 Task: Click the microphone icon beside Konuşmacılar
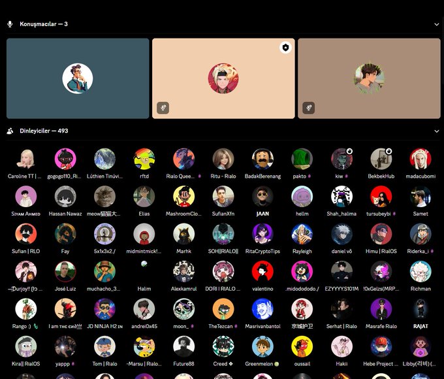tap(10, 24)
